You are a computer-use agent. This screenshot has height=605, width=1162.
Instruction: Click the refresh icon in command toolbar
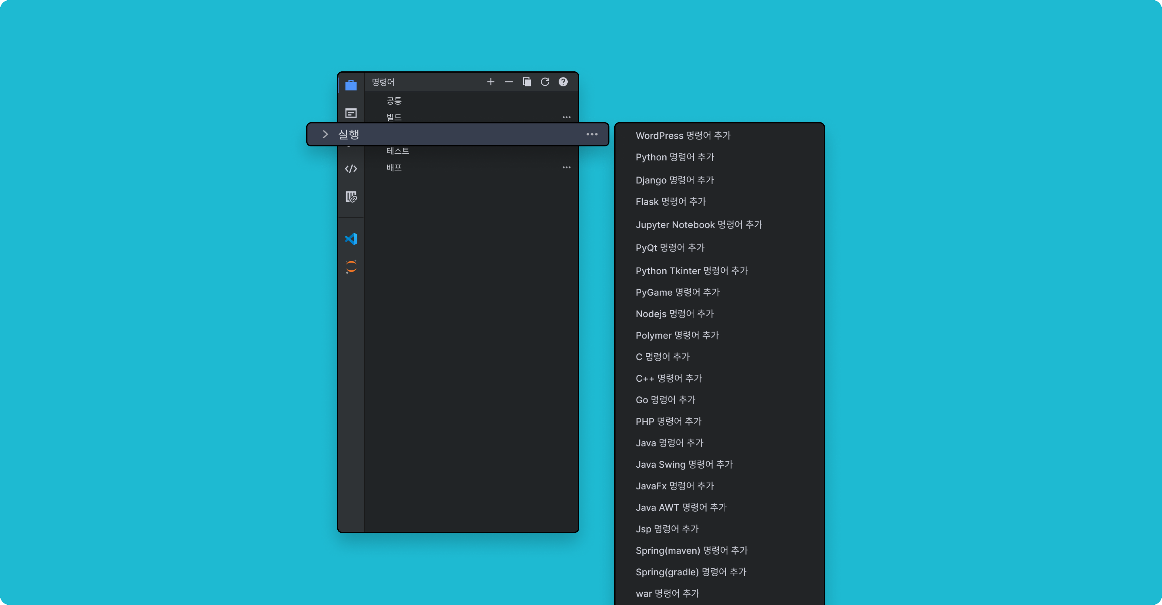(x=545, y=82)
